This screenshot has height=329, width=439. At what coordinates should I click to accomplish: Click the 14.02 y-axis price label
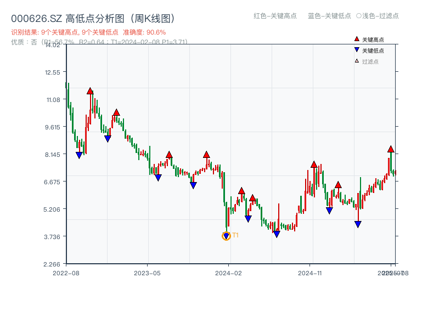pyautogui.click(x=53, y=45)
